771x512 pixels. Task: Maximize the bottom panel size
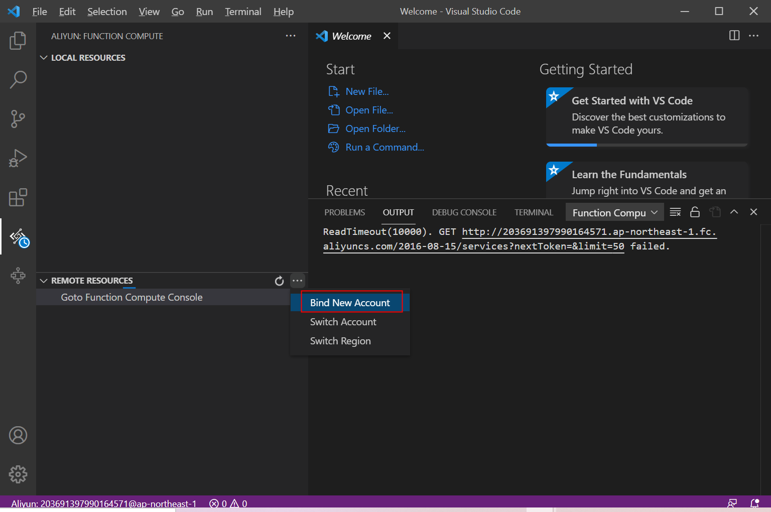pyautogui.click(x=734, y=212)
